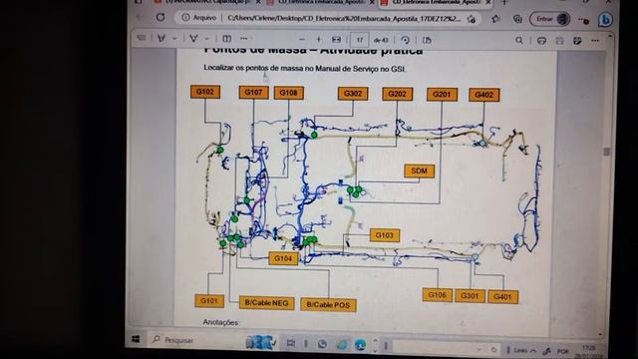Open the PDF search magnifier
Viewport: 638px width, 359px height.
[518, 40]
